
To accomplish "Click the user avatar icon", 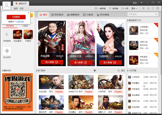I will click(x=6, y=6).
